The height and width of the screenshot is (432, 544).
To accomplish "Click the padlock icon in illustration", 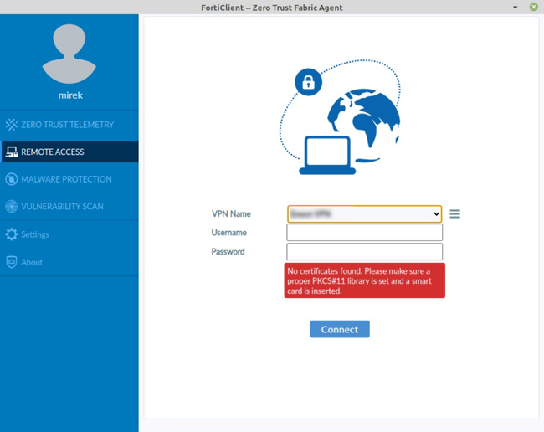I will 309,82.
